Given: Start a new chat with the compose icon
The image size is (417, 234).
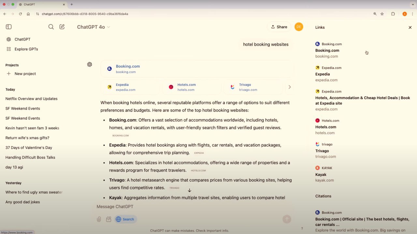Looking at the screenshot, I should [x=62, y=27].
